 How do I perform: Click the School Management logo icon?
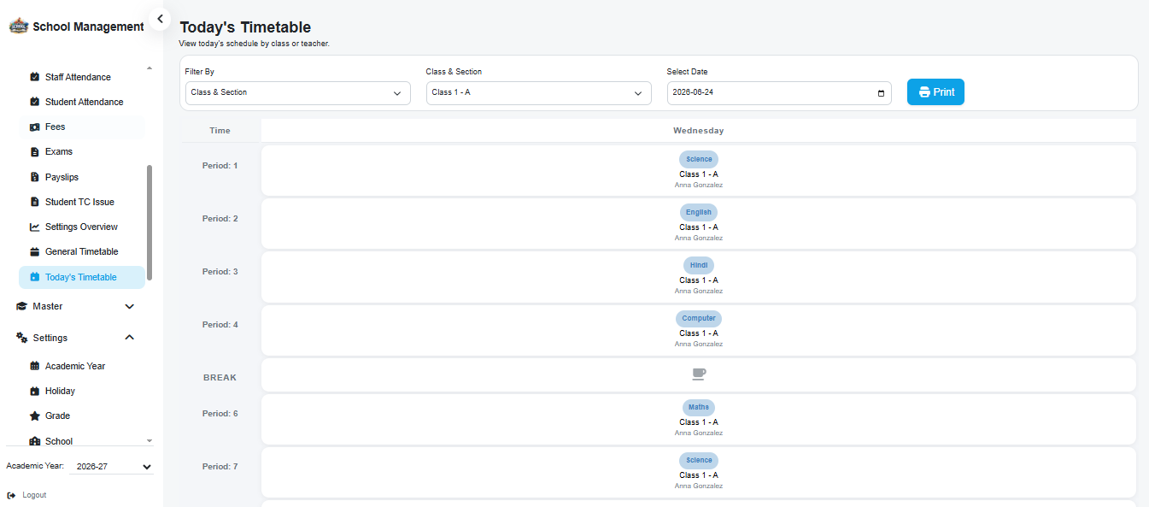18,27
